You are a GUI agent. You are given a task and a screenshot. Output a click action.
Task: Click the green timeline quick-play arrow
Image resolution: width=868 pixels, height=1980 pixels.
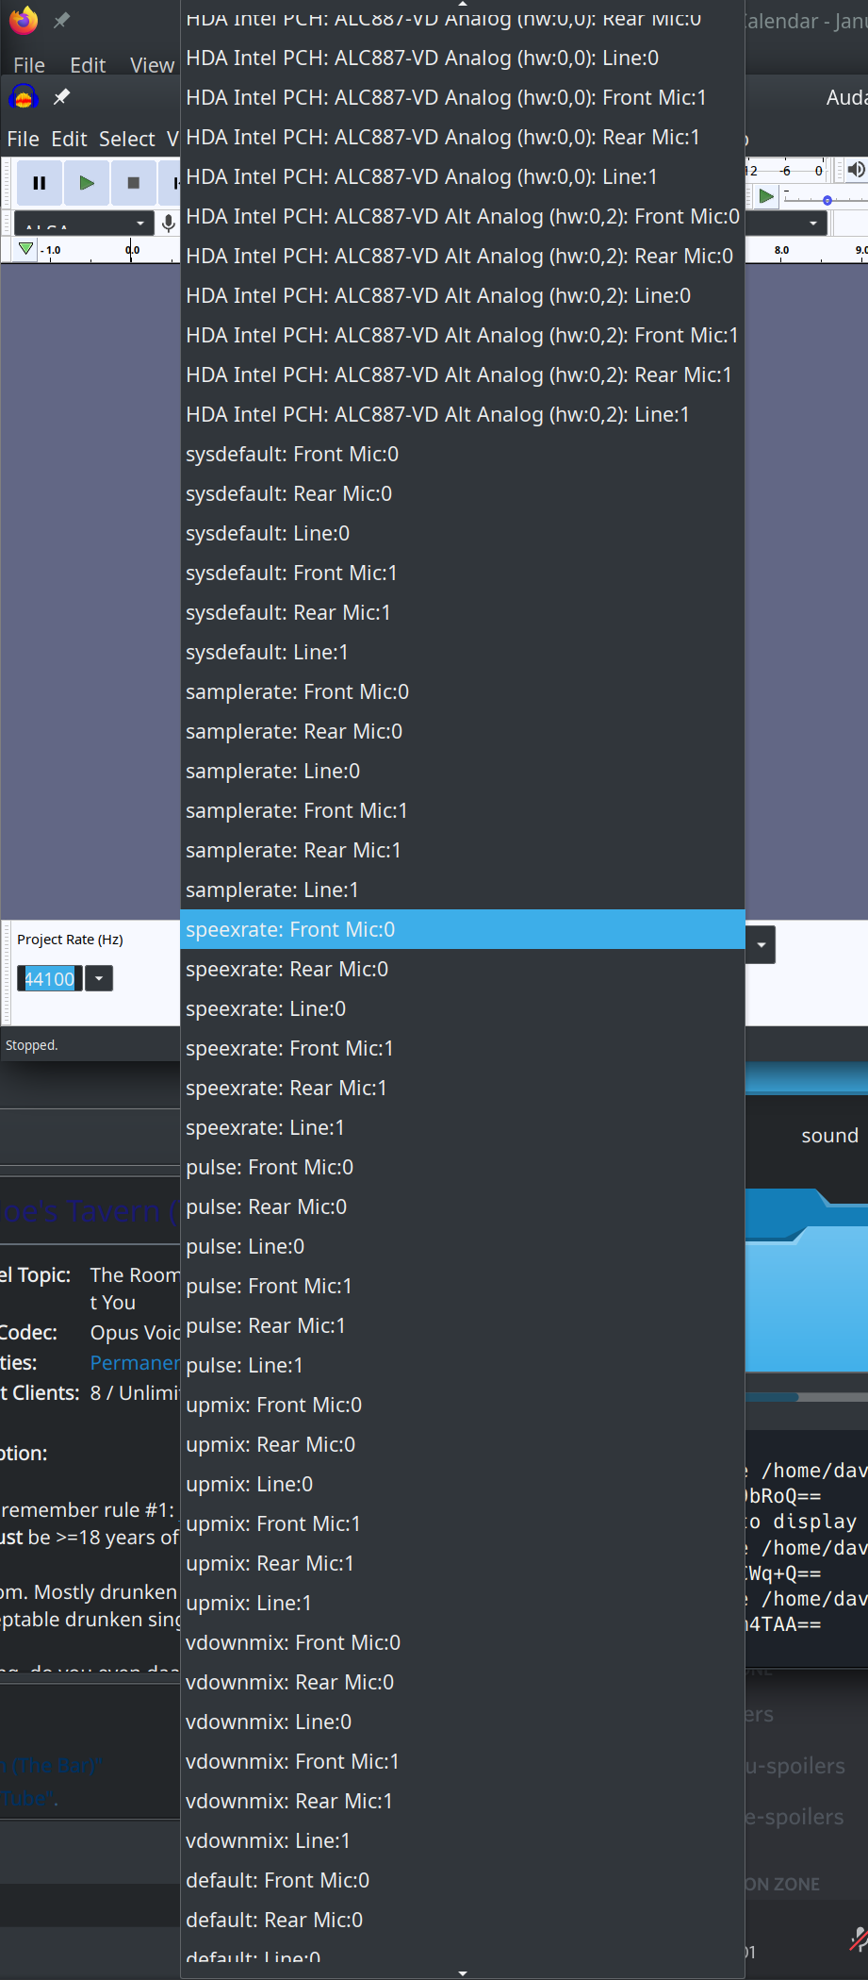[26, 249]
